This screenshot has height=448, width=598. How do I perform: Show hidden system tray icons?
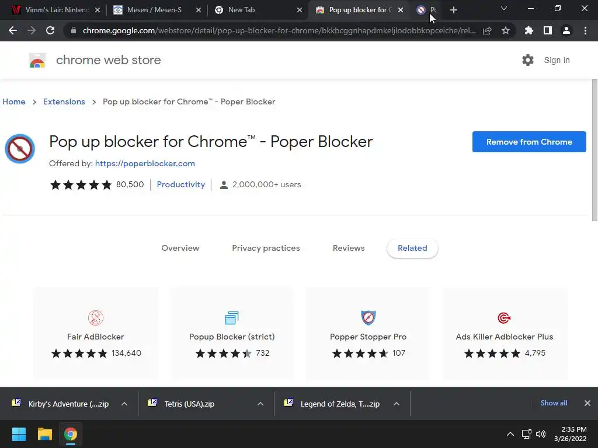point(510,434)
